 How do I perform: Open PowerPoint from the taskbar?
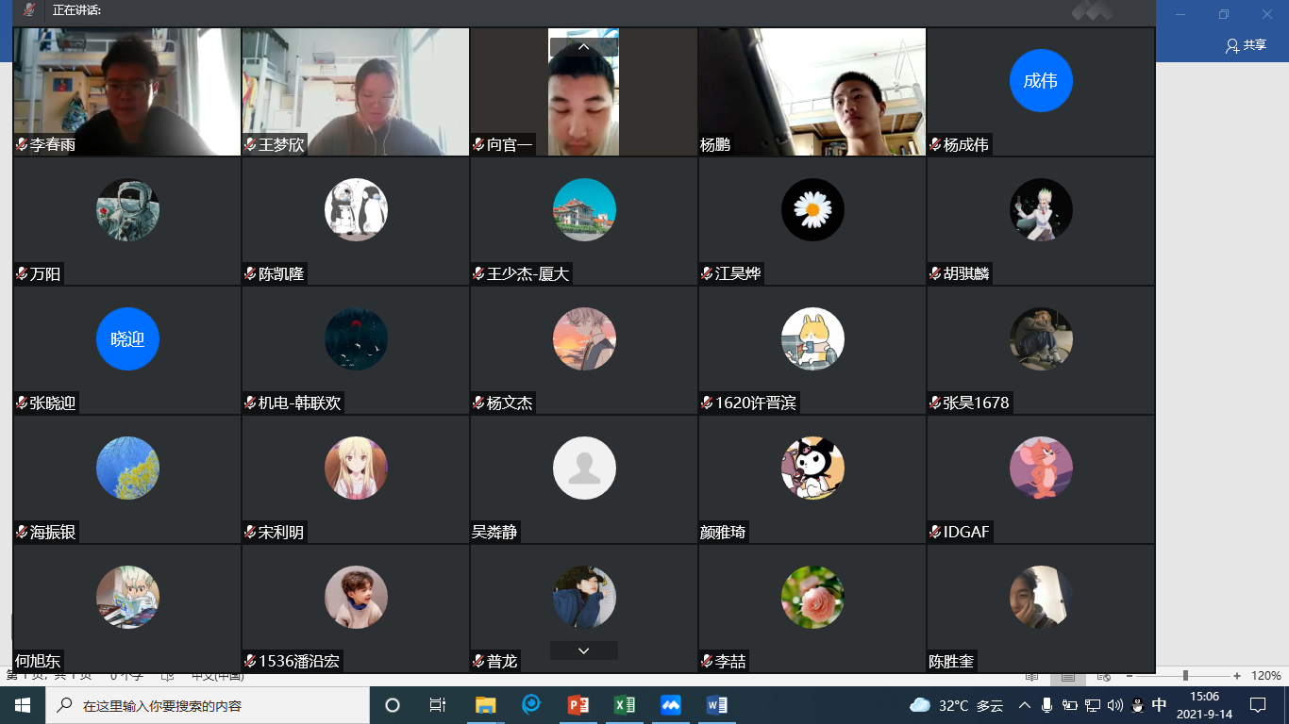(578, 705)
